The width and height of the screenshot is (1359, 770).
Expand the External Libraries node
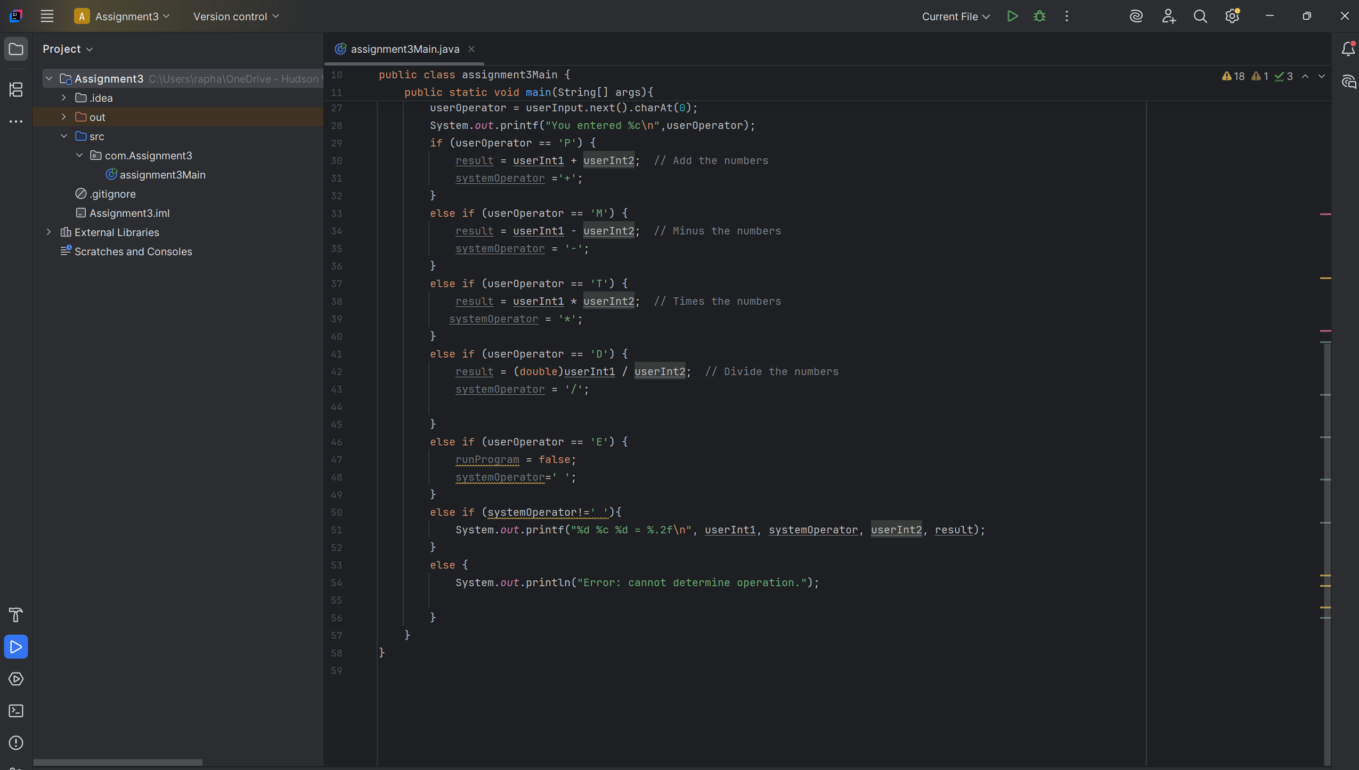coord(49,232)
